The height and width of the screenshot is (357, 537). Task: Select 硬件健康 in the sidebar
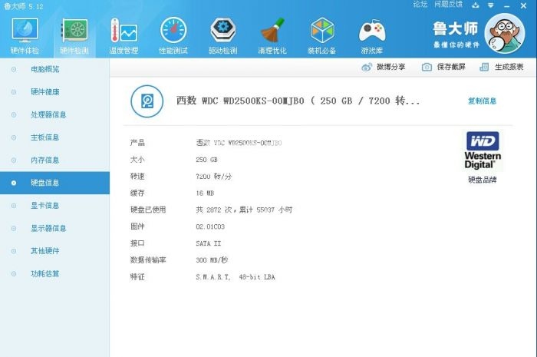(54, 92)
